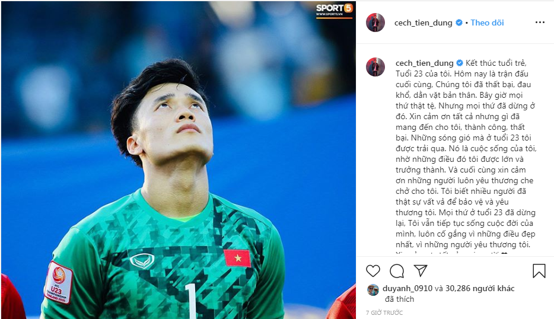The image size is (554, 319).
Task: Like the post with the heart icon
Action: [372, 271]
